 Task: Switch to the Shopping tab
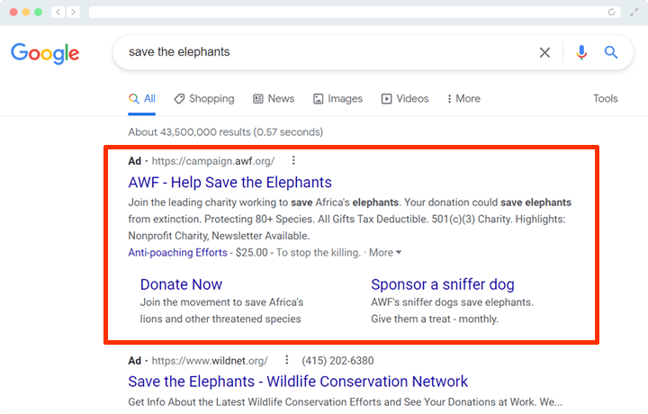coord(204,99)
